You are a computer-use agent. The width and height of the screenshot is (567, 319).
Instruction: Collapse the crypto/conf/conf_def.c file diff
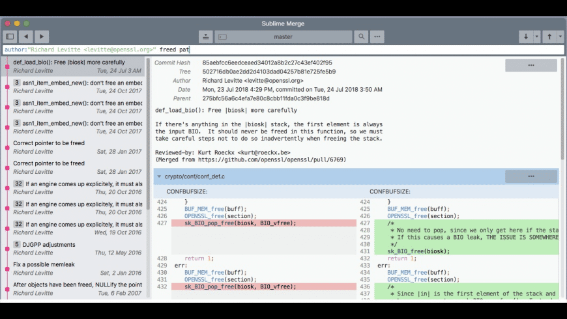pyautogui.click(x=159, y=176)
